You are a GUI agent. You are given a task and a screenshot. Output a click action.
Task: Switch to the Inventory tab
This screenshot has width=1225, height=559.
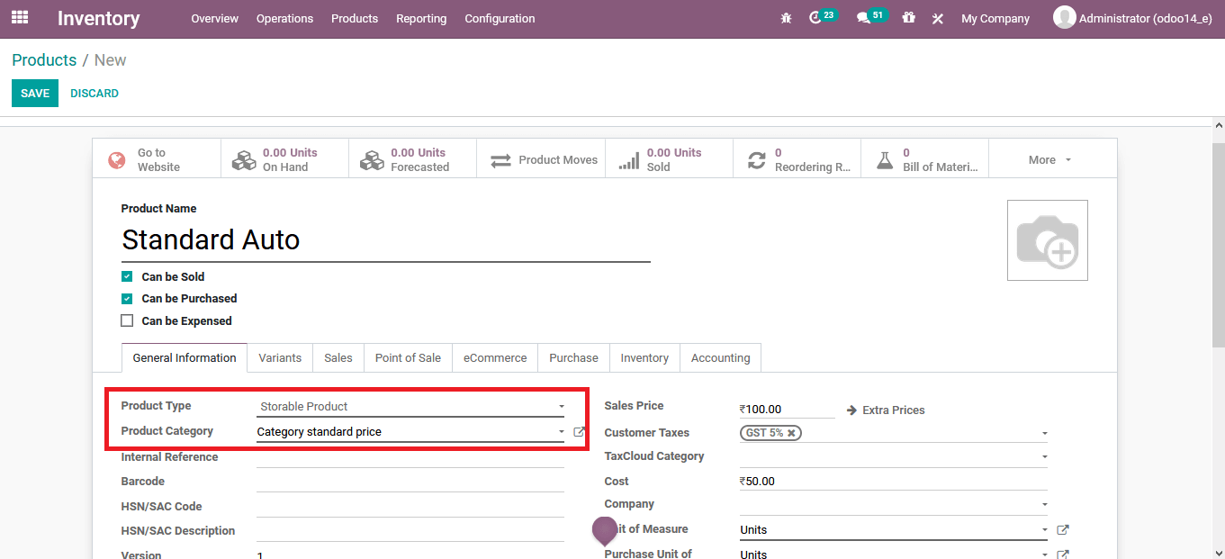(644, 357)
